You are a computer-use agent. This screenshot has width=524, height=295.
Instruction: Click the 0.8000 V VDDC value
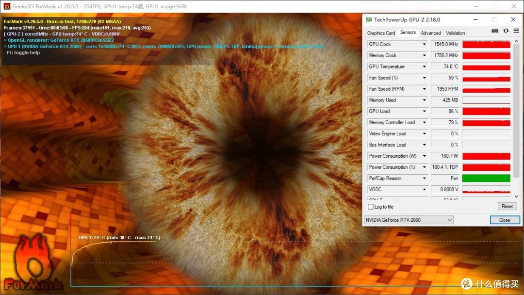click(445, 189)
